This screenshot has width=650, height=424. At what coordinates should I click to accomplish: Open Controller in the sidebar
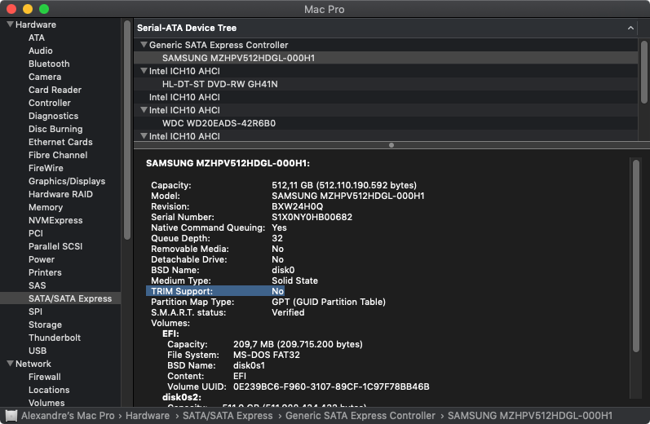click(49, 103)
